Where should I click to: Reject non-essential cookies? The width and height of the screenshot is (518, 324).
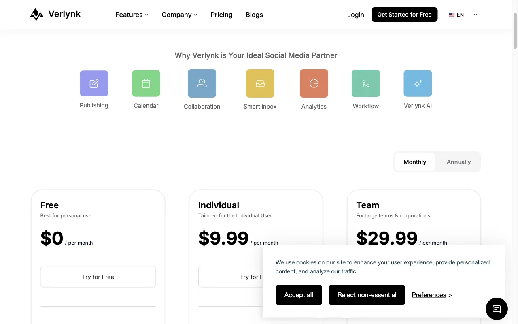click(x=367, y=295)
